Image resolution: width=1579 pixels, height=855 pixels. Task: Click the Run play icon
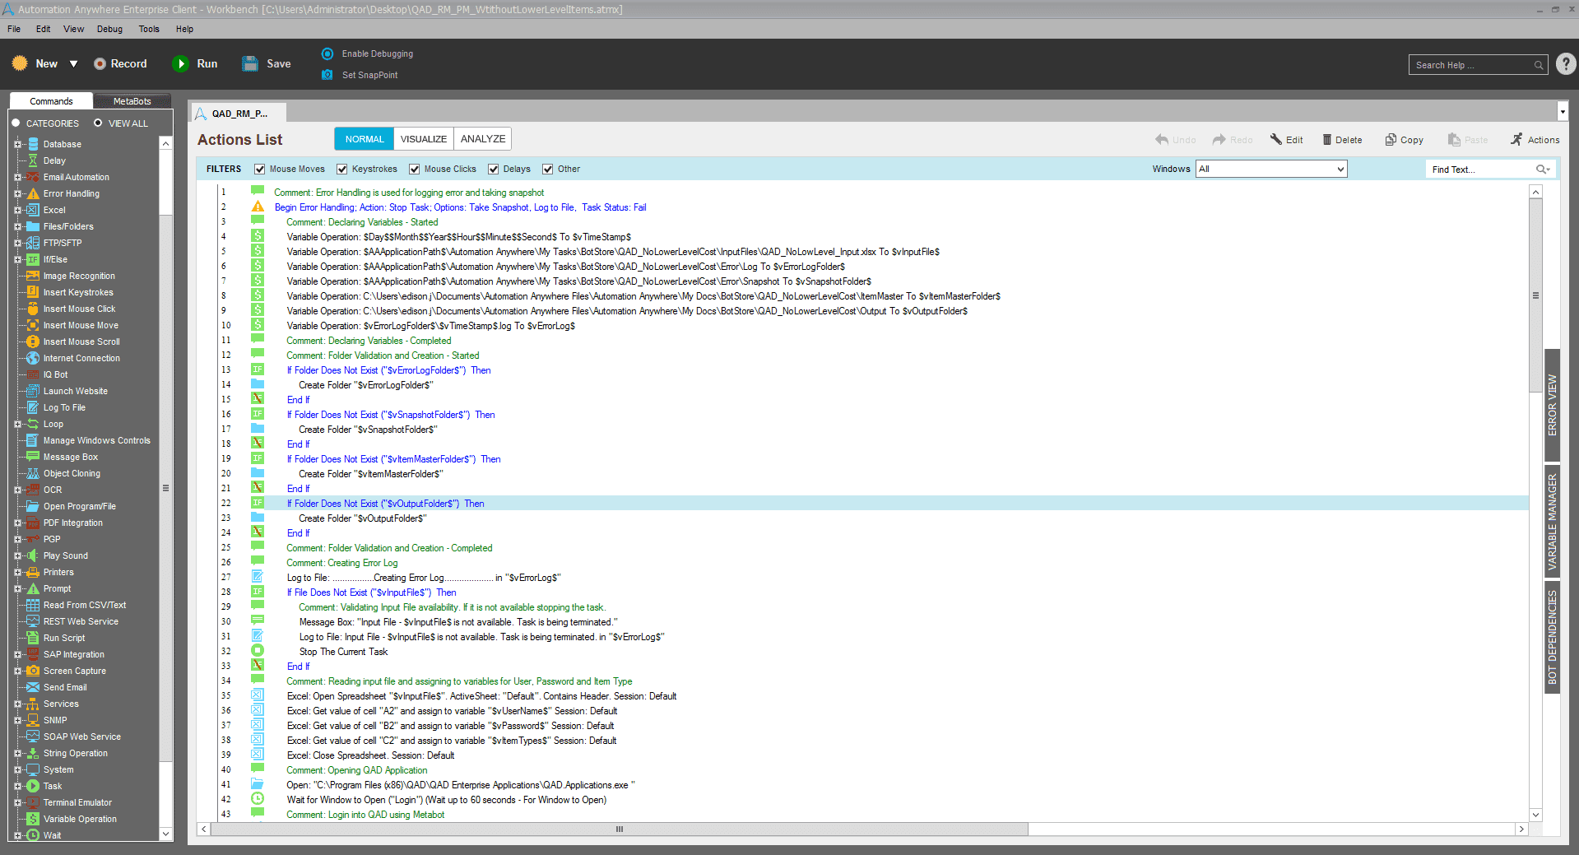(180, 64)
